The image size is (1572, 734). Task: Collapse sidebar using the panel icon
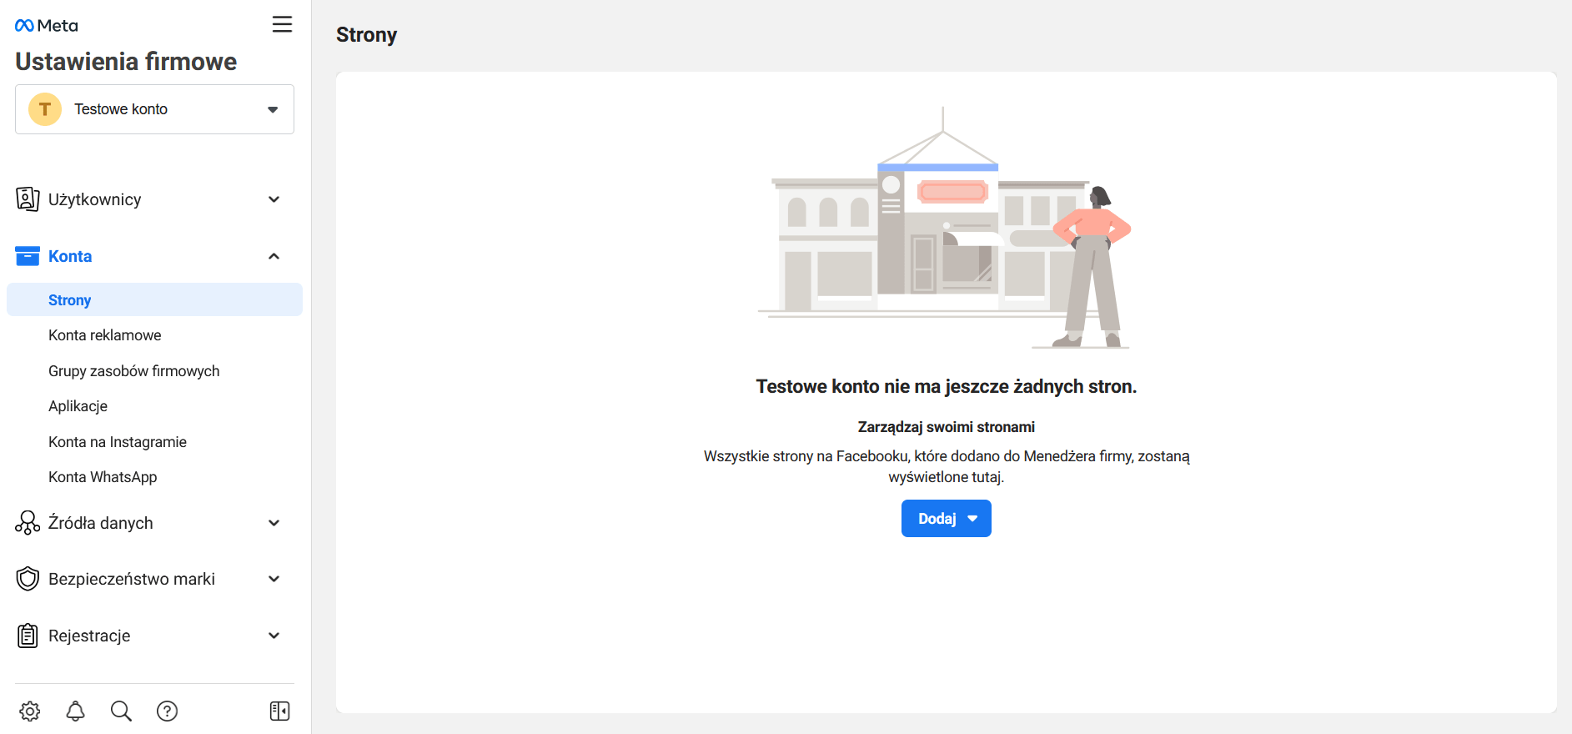(279, 711)
